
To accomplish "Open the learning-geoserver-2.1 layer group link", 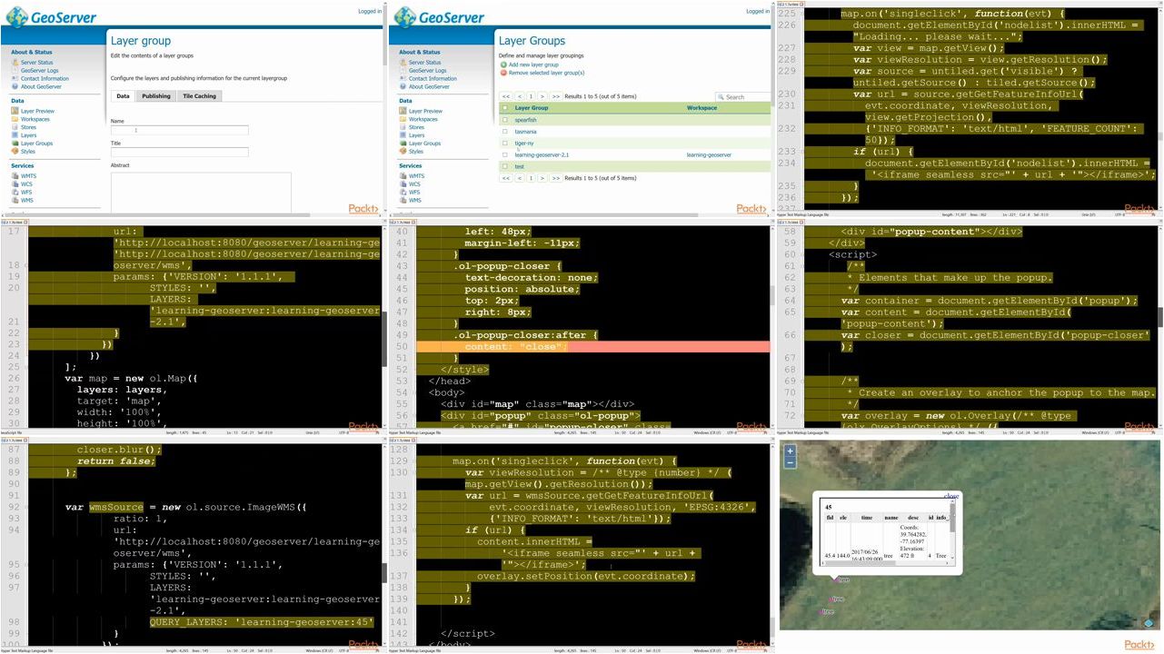I will point(542,155).
